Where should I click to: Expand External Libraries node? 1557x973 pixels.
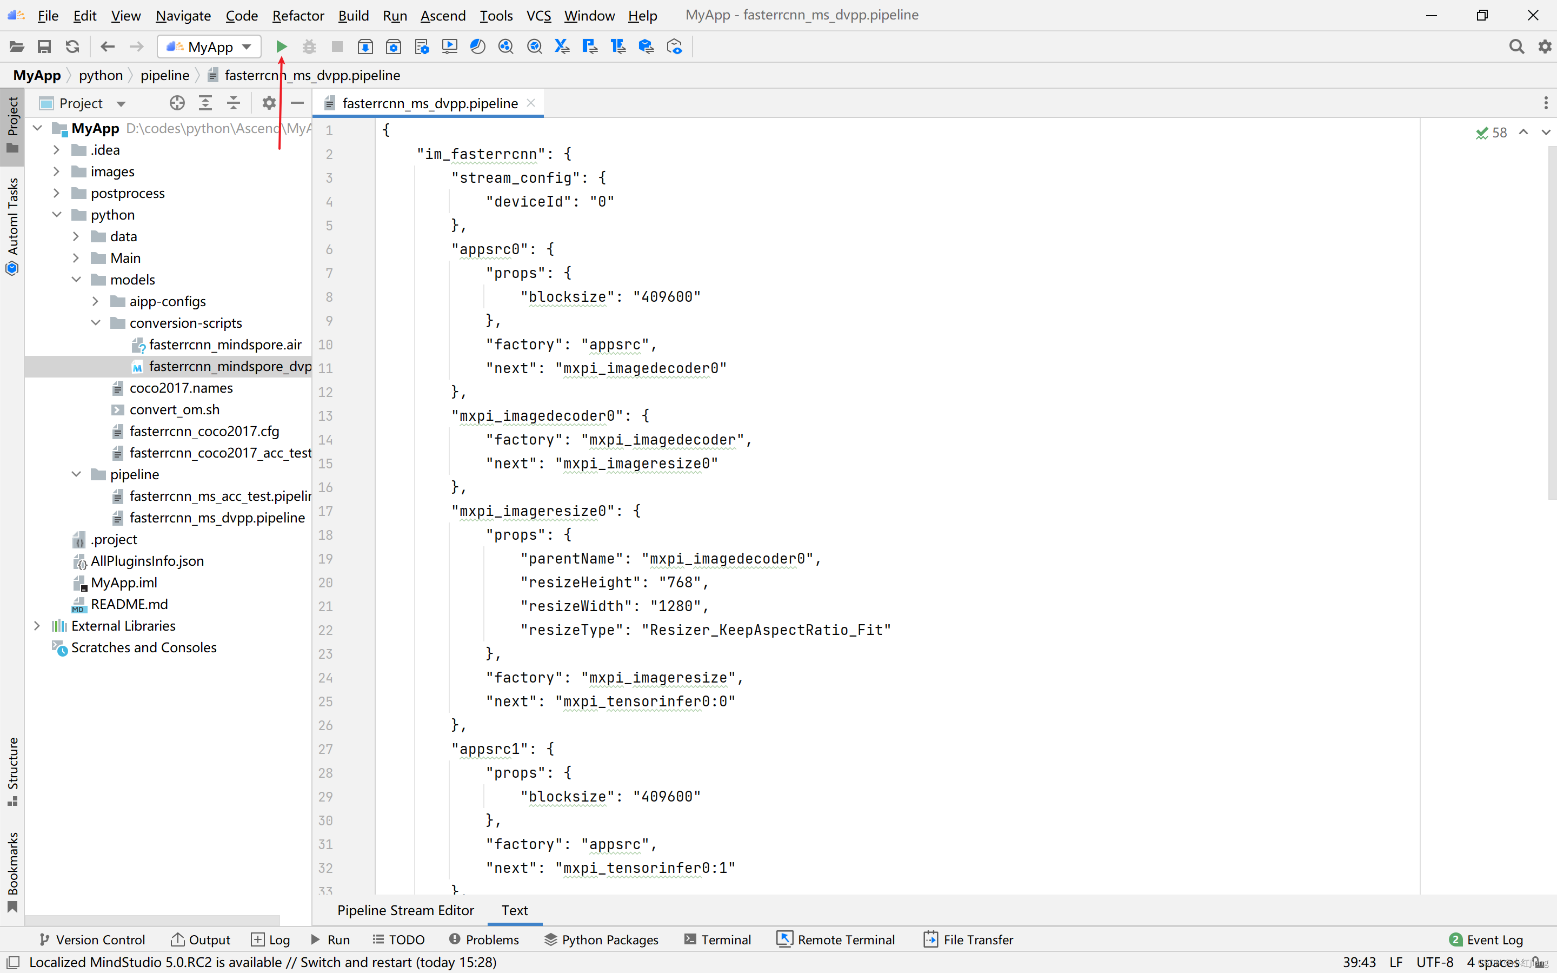coord(37,625)
